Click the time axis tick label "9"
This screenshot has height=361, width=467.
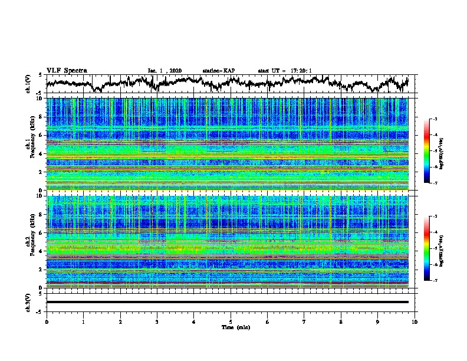pyautogui.click(x=377, y=321)
